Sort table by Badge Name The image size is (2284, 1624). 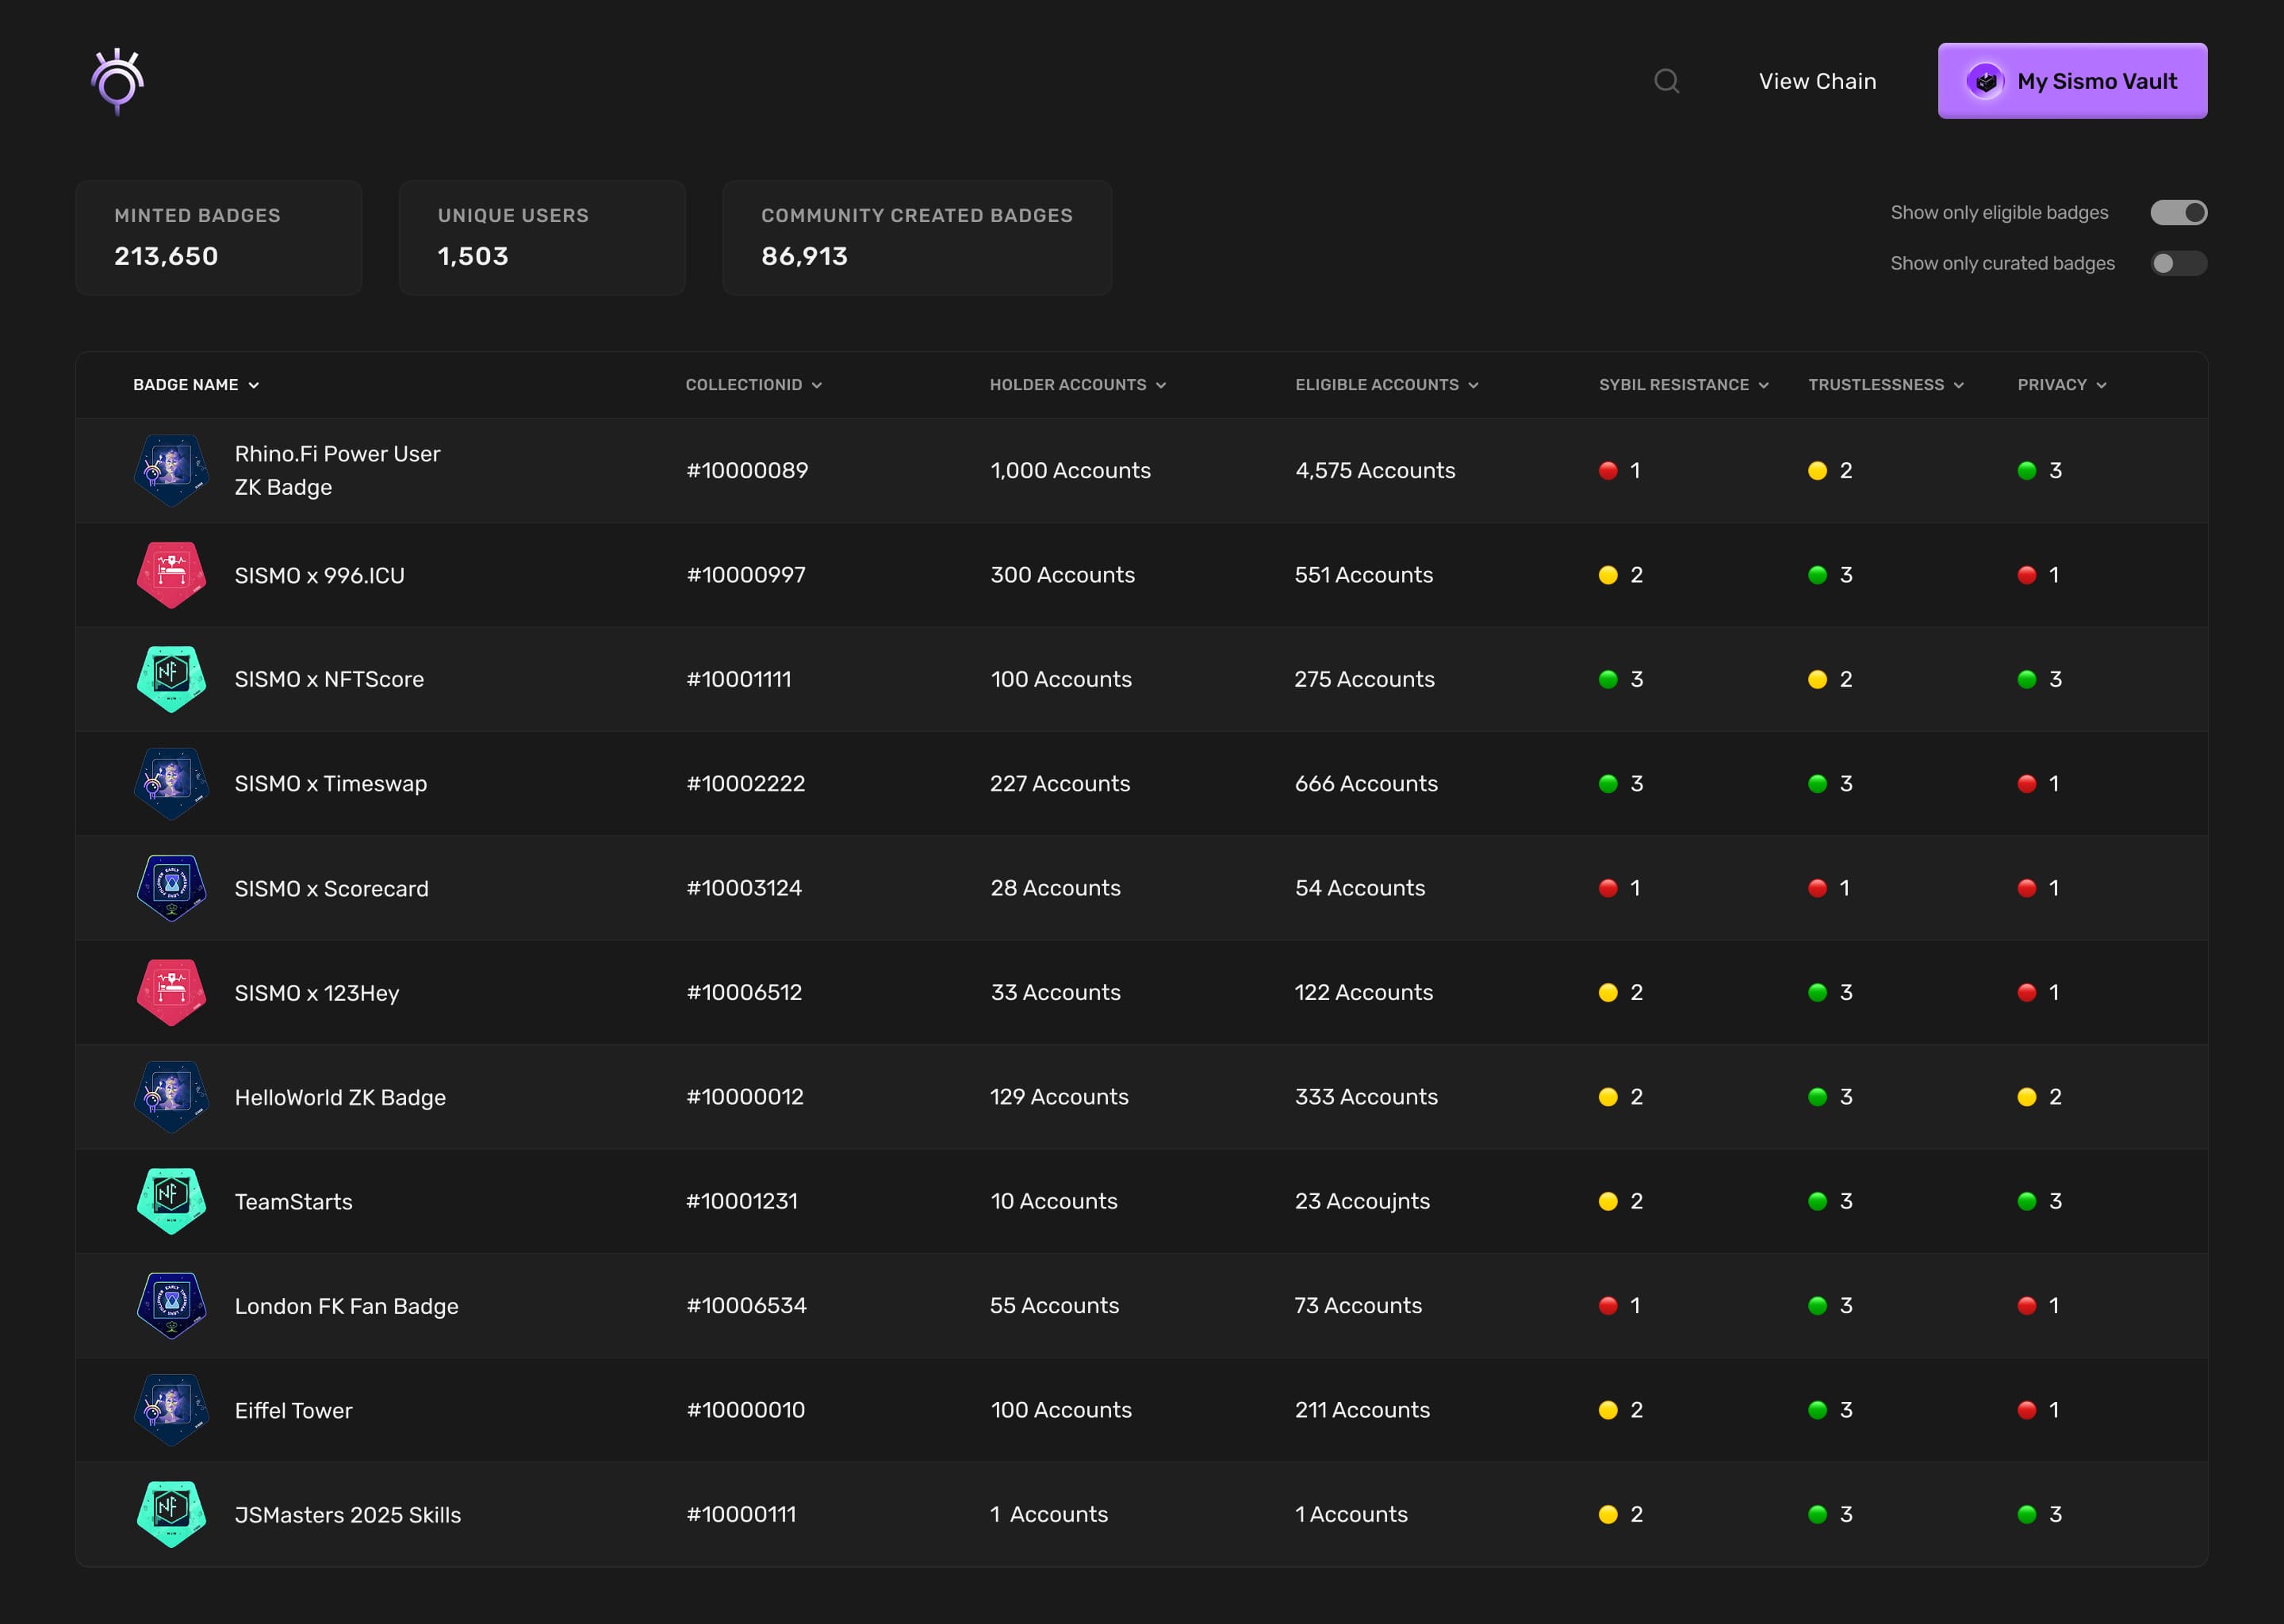tap(196, 384)
